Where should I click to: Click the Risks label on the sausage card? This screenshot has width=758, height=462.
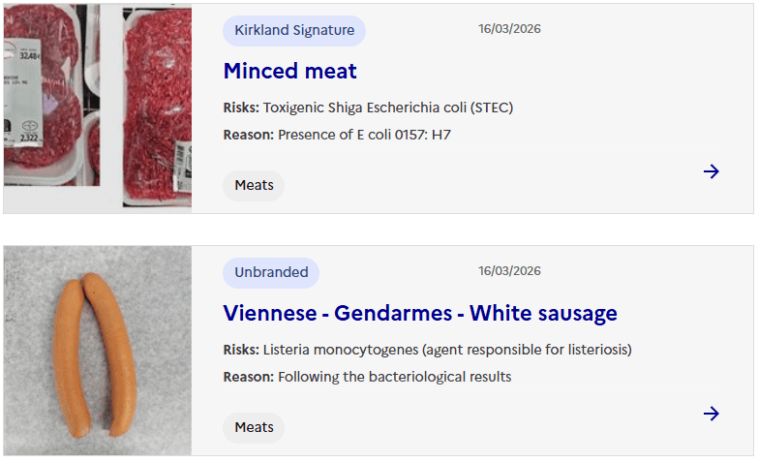tap(241, 350)
